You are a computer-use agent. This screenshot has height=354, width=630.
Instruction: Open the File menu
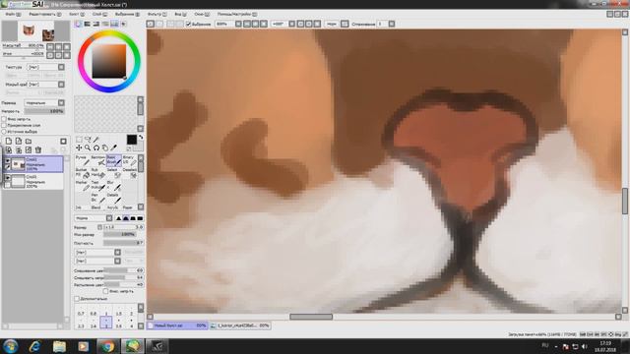[x=13, y=14]
